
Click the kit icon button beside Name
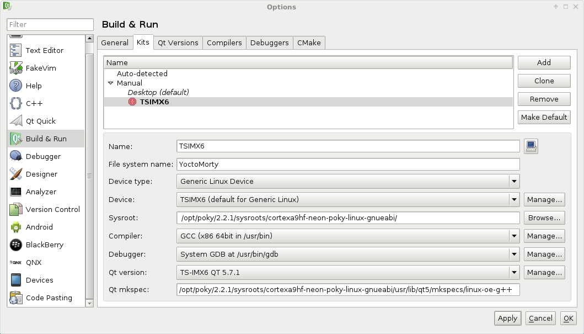[x=531, y=146]
